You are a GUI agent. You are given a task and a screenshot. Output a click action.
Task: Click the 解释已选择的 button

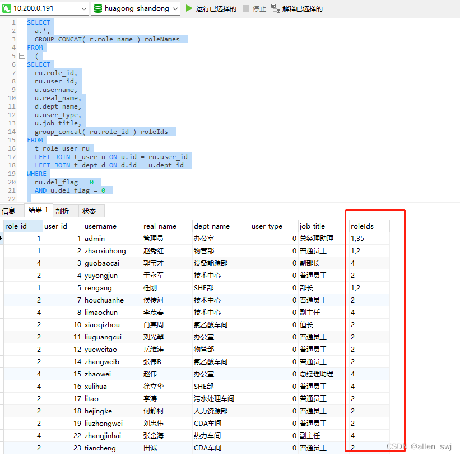click(302, 9)
